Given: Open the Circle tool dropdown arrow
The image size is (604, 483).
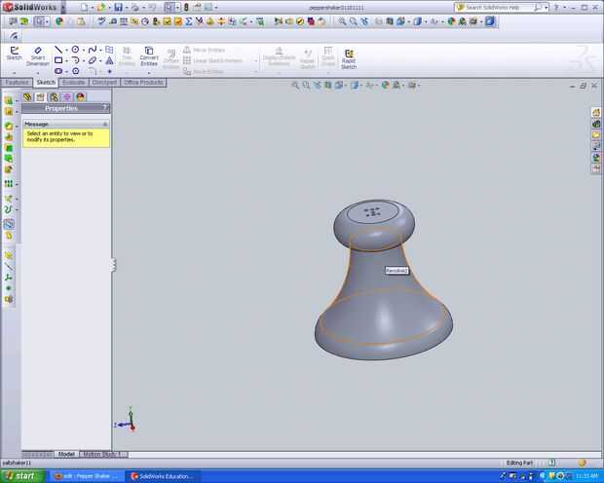Looking at the screenshot, I should coord(83,50).
